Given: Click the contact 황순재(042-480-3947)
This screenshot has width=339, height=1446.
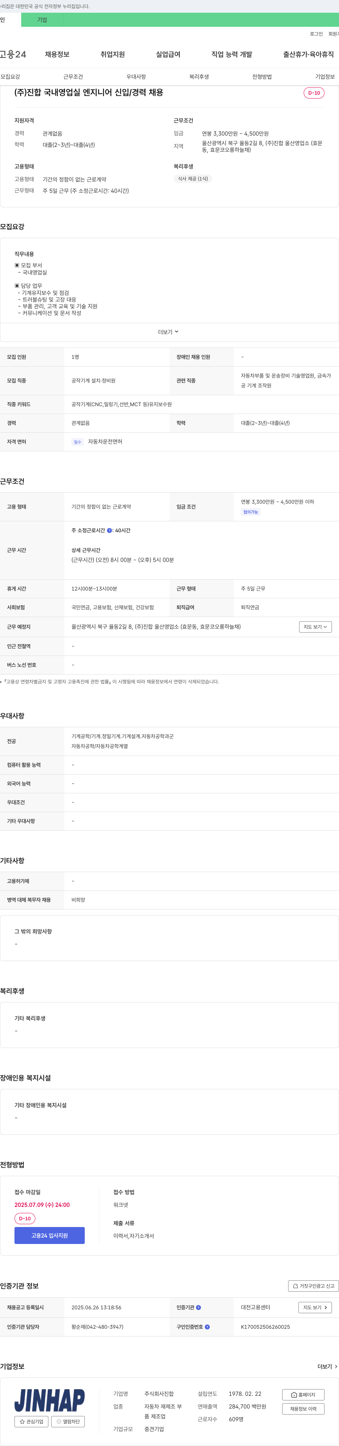Looking at the screenshot, I should click(x=97, y=1327).
